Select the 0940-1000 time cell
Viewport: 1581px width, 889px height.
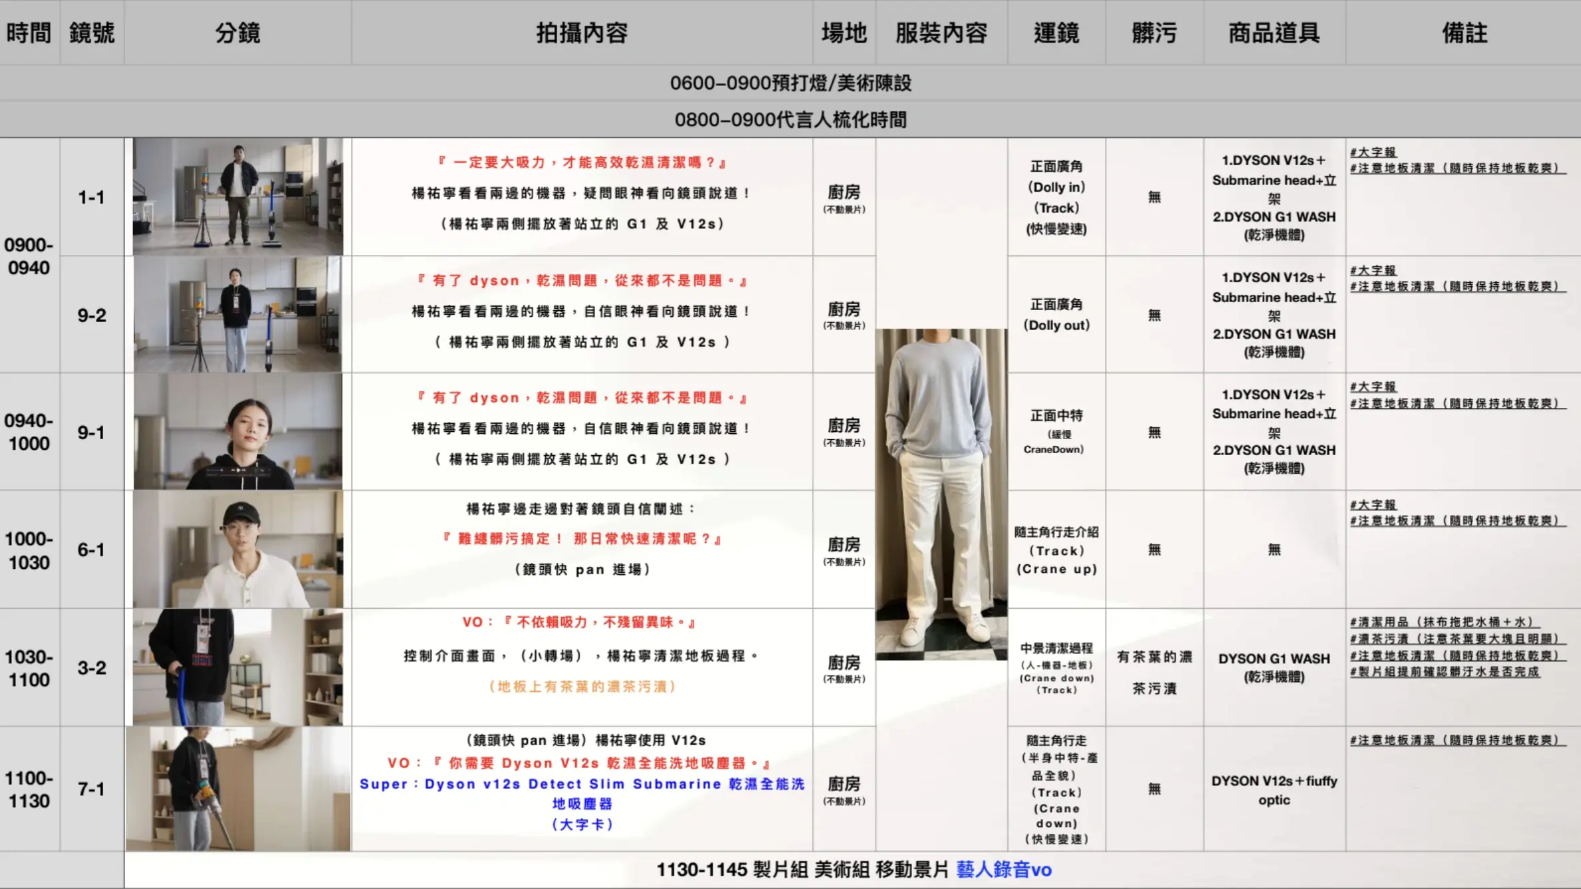(29, 432)
